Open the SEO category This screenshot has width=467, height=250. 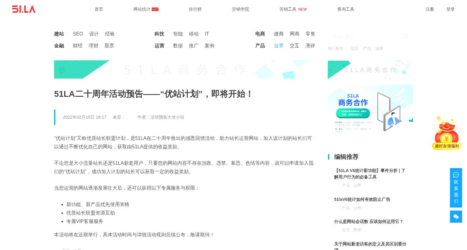coord(78,34)
